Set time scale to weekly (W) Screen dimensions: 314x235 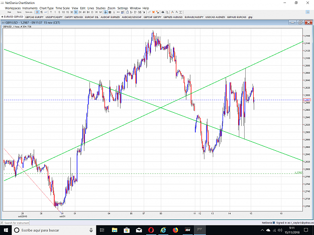pos(96,12)
